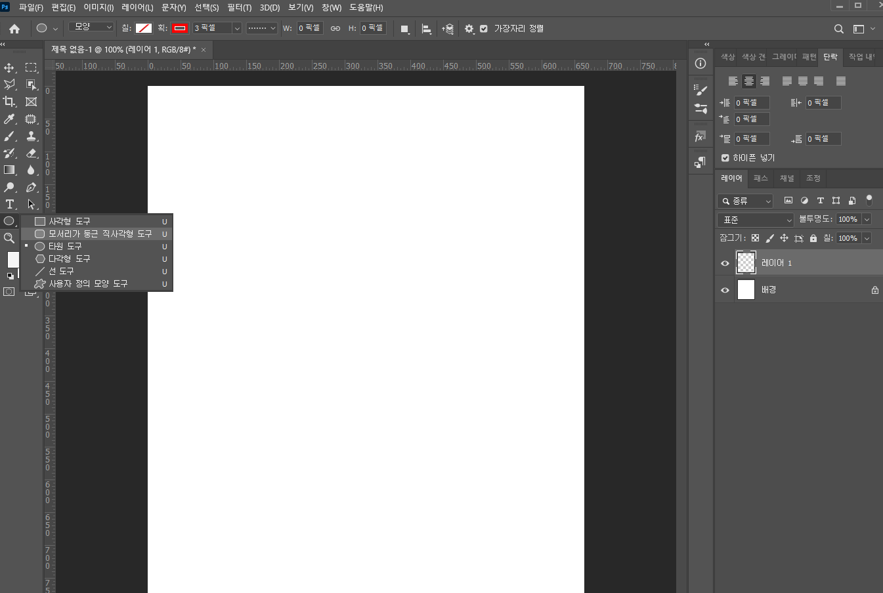Image resolution: width=883 pixels, height=593 pixels.
Task: Click the foreground color swatch in toolbar
Action: pos(12,259)
